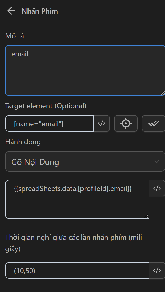Click resize handle of Mô tả textarea
This screenshot has height=292, width=165.
[x=163, y=93]
